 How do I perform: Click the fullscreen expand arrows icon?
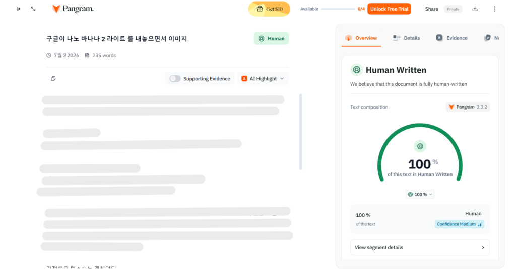33,9
